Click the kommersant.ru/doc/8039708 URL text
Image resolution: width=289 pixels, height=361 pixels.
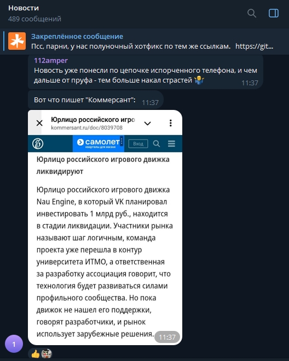click(86, 128)
